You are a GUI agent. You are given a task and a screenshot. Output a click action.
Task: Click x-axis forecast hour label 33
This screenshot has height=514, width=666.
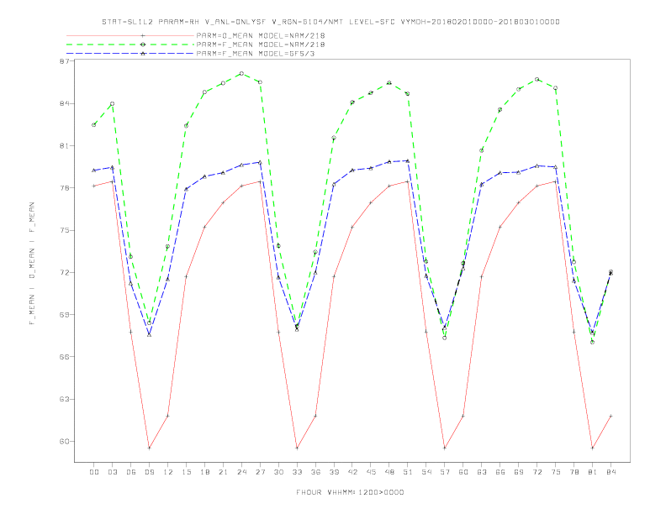(x=297, y=472)
